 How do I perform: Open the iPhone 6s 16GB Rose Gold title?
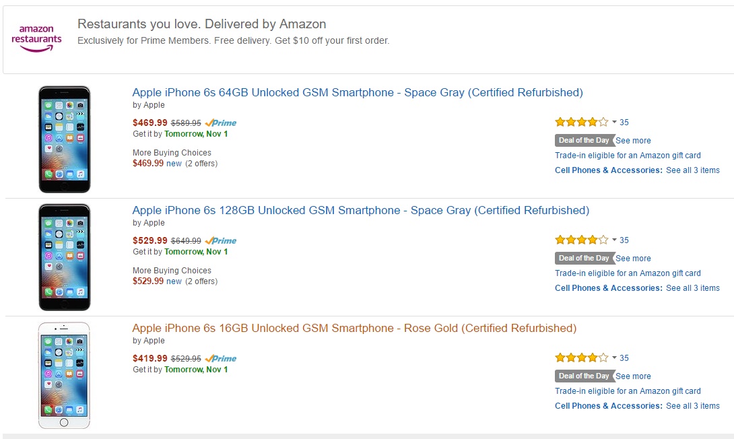pos(354,329)
